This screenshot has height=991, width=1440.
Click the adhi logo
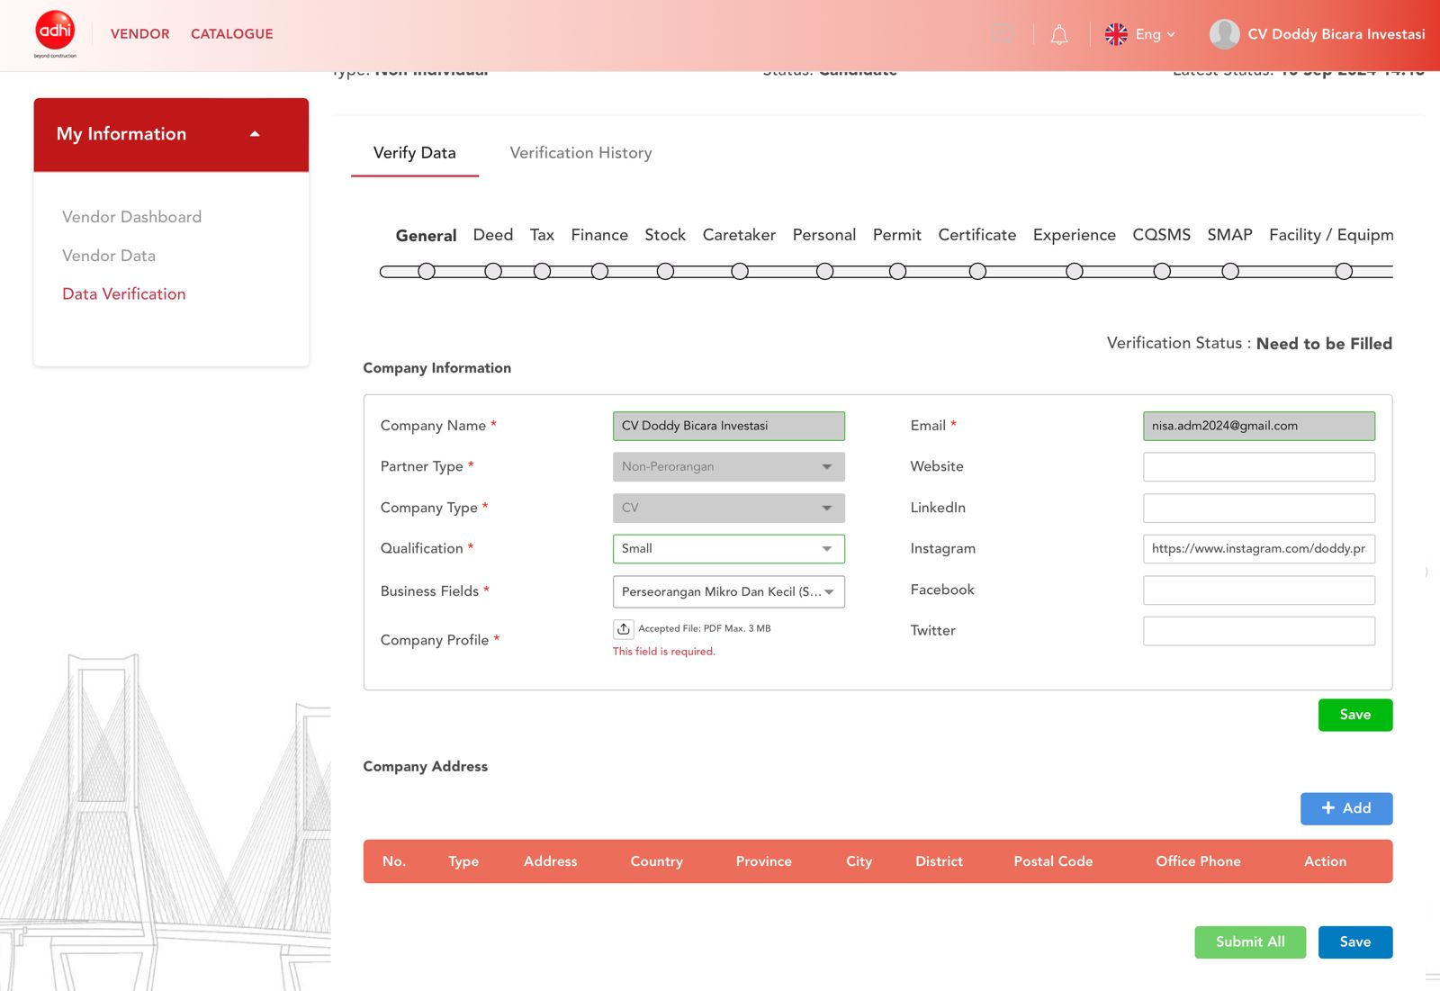55,33
